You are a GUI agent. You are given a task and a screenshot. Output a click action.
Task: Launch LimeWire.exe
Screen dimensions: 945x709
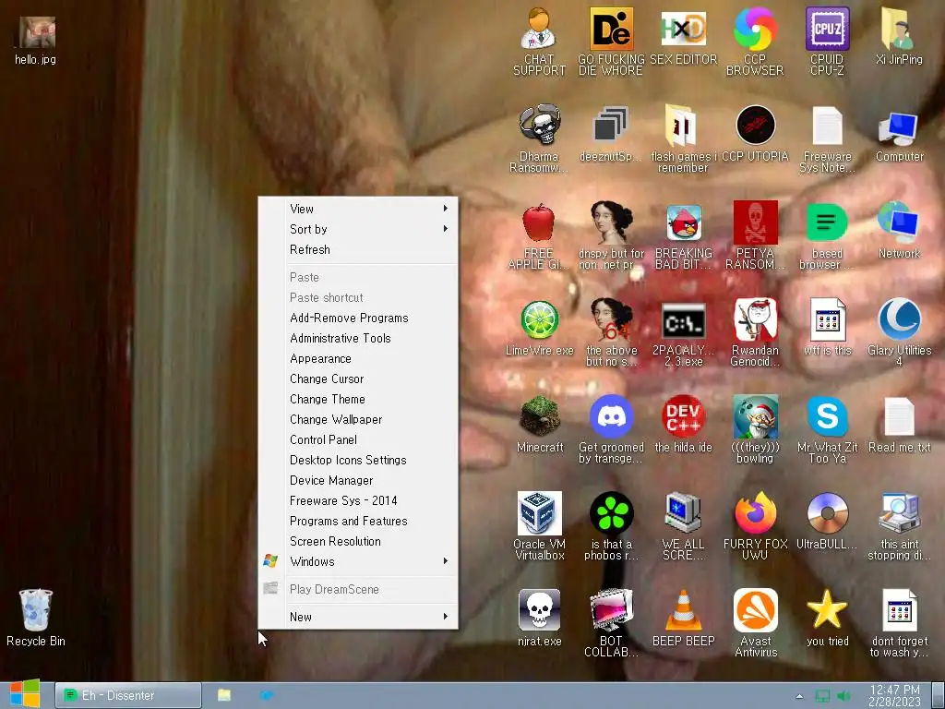(539, 328)
